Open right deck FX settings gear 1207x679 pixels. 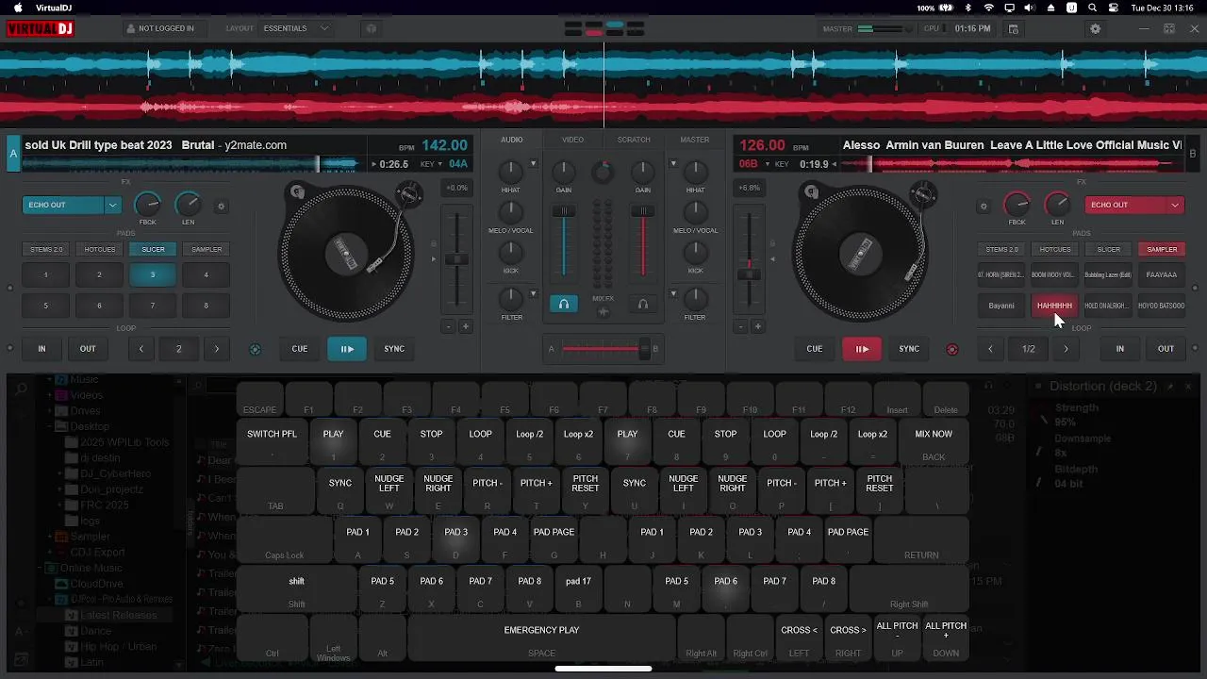pyautogui.click(x=984, y=206)
